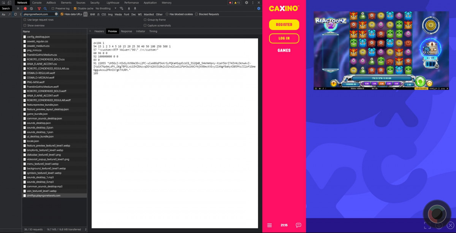Import HAR file upload arrow
This screenshot has height=233, width=456.
[x=129, y=8]
